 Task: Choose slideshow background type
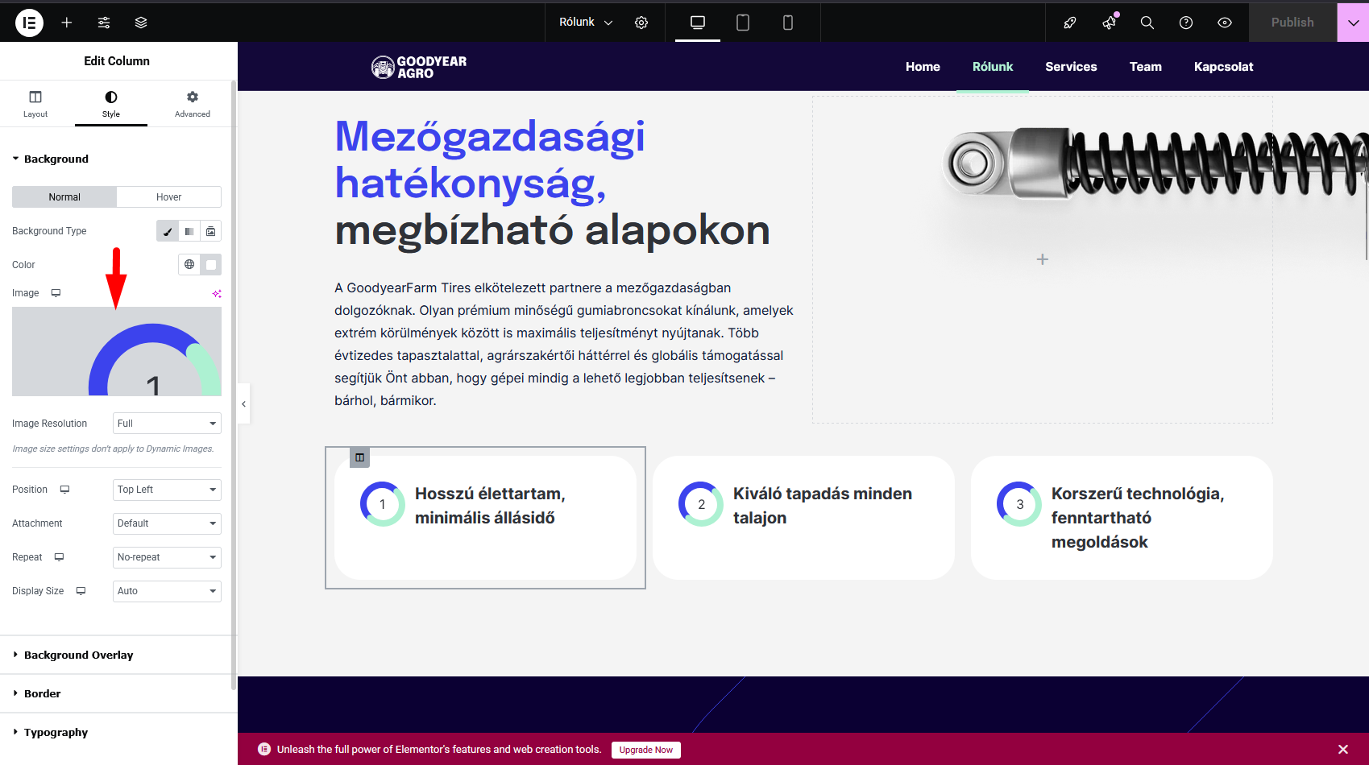point(210,231)
